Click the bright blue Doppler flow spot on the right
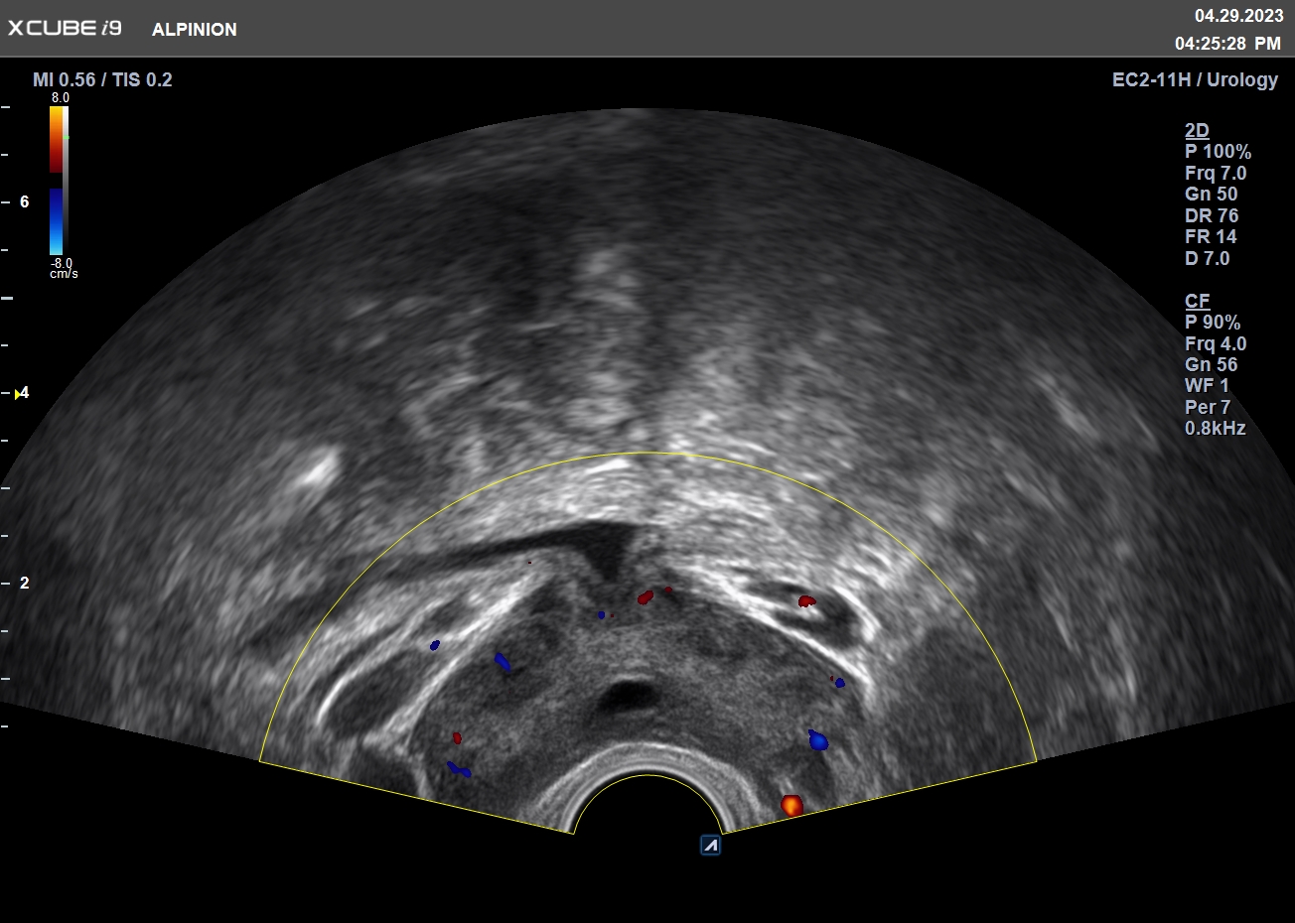Viewport: 1295px width, 923px height. coord(817,740)
